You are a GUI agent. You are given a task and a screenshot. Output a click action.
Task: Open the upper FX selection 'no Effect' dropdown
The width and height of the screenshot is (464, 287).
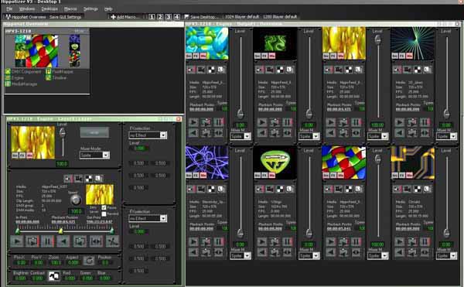pos(148,135)
